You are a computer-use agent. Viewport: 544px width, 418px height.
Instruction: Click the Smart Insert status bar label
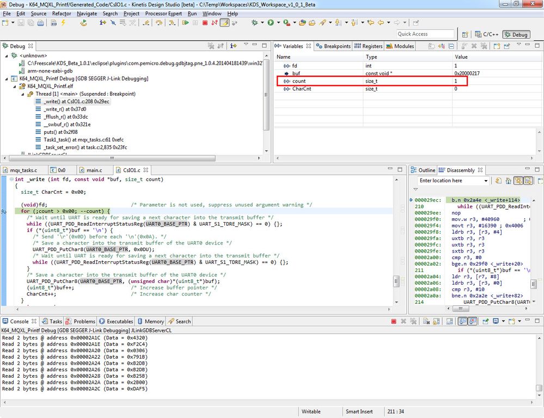(360, 411)
